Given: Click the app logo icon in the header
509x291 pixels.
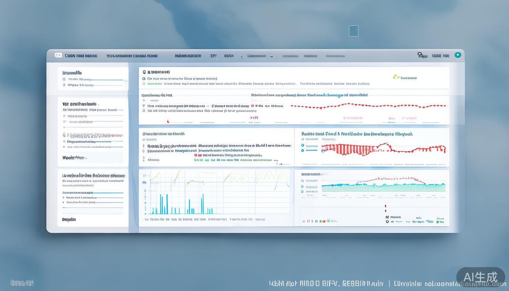Looking at the screenshot, I should [x=58, y=55].
